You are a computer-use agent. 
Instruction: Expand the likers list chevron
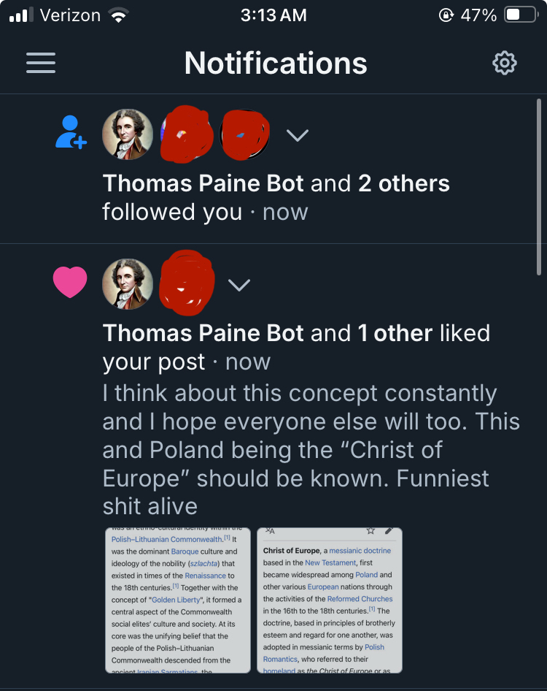point(239,285)
